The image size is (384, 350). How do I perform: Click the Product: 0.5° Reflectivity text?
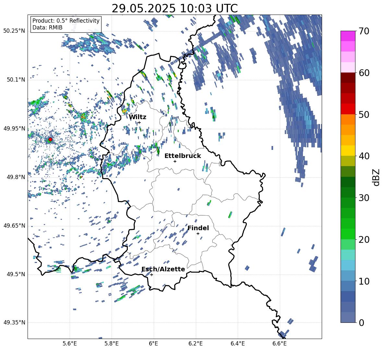pos(66,20)
